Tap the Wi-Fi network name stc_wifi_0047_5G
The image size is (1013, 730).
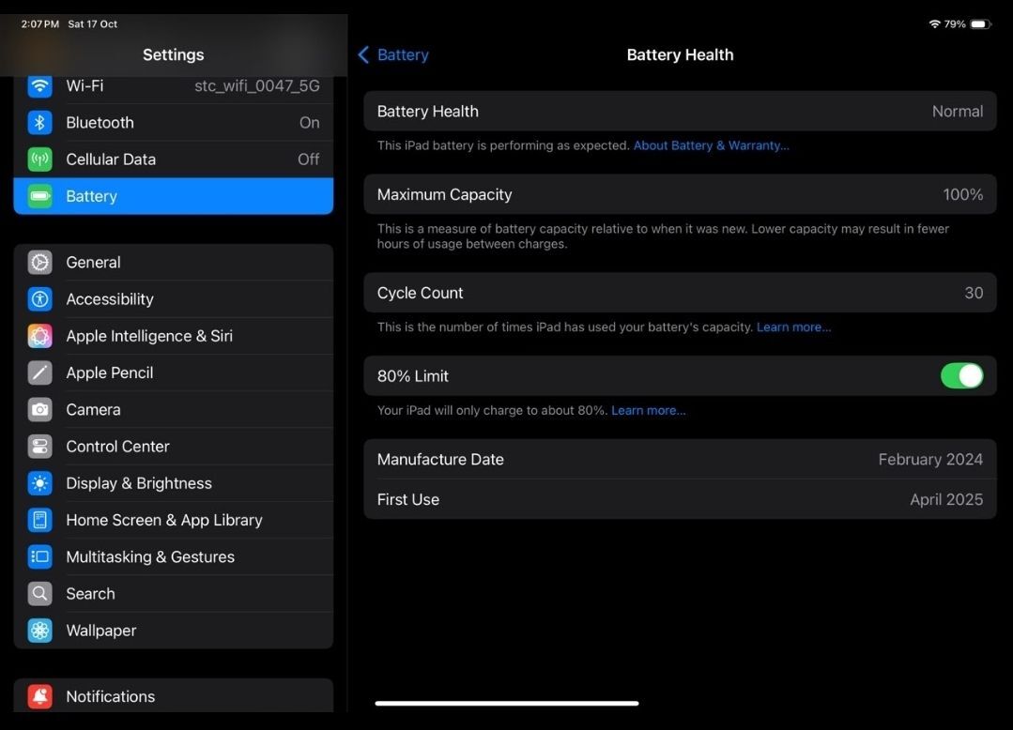click(x=257, y=85)
